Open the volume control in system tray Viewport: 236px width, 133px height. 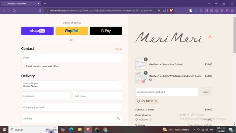pos(207,130)
